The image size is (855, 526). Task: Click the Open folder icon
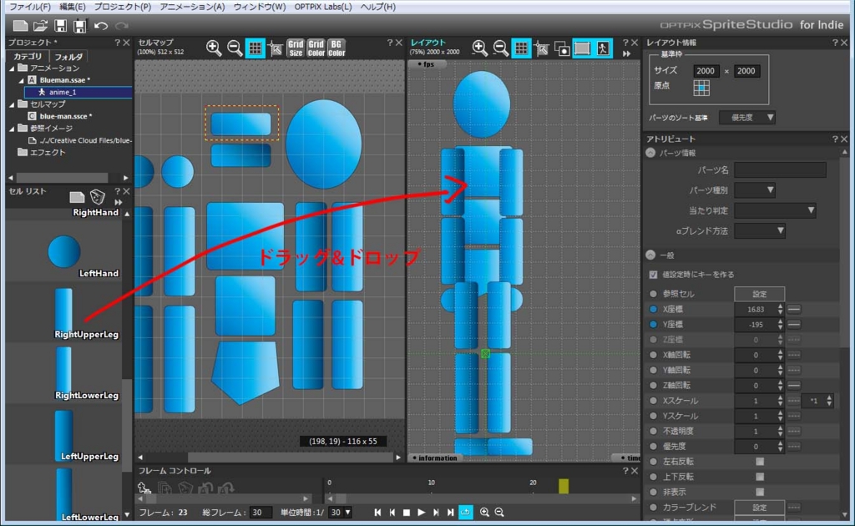point(40,26)
